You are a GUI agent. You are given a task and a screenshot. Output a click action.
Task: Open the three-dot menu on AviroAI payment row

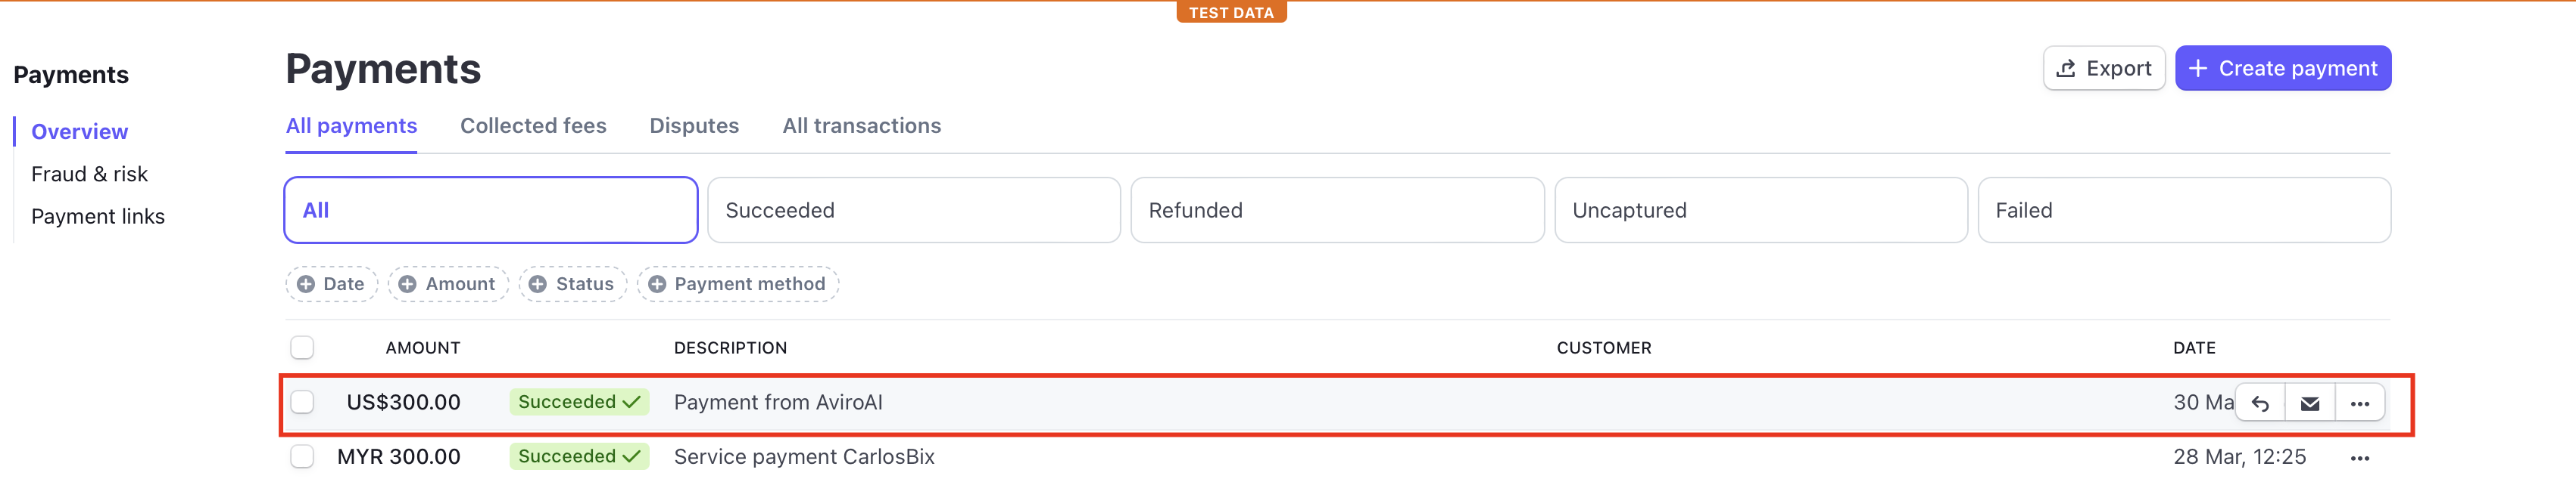click(2360, 403)
